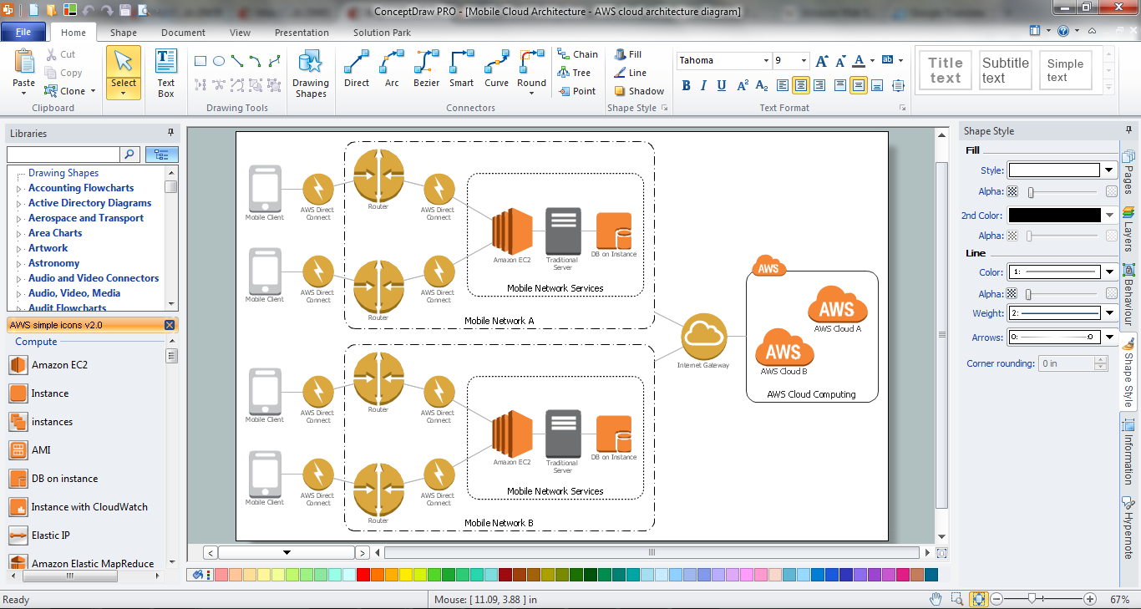Image resolution: width=1141 pixels, height=609 pixels.
Task: Apply Shadow shape style
Action: point(639,91)
